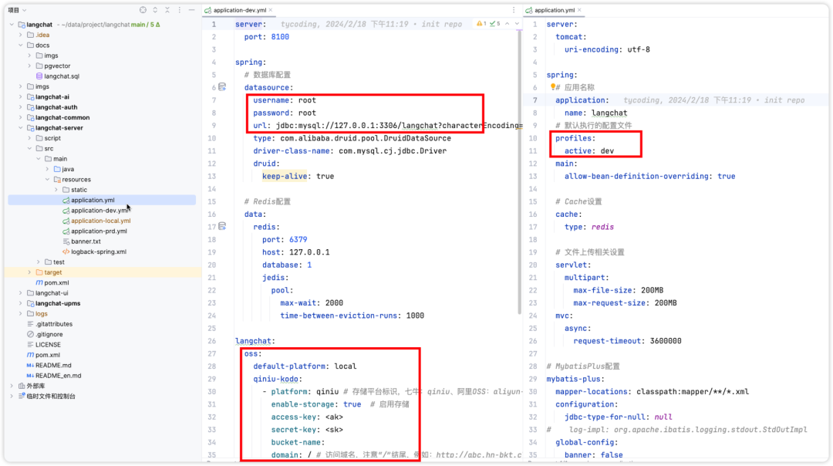
Task: Open the 项目 view dropdown
Action: 17,10
